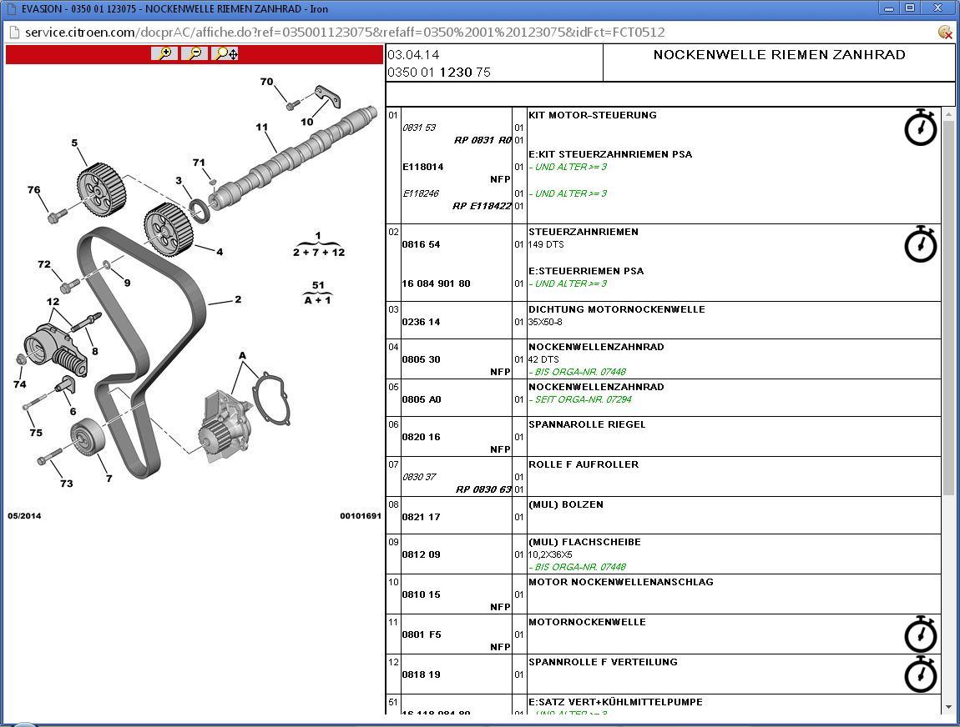Viewport: 960px width, 727px height.
Task: Click replacement reference RP E118422
Action: (x=482, y=206)
